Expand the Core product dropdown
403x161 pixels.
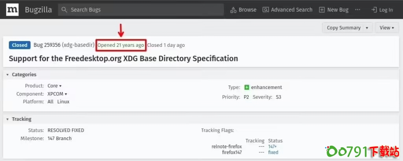[x=60, y=86]
